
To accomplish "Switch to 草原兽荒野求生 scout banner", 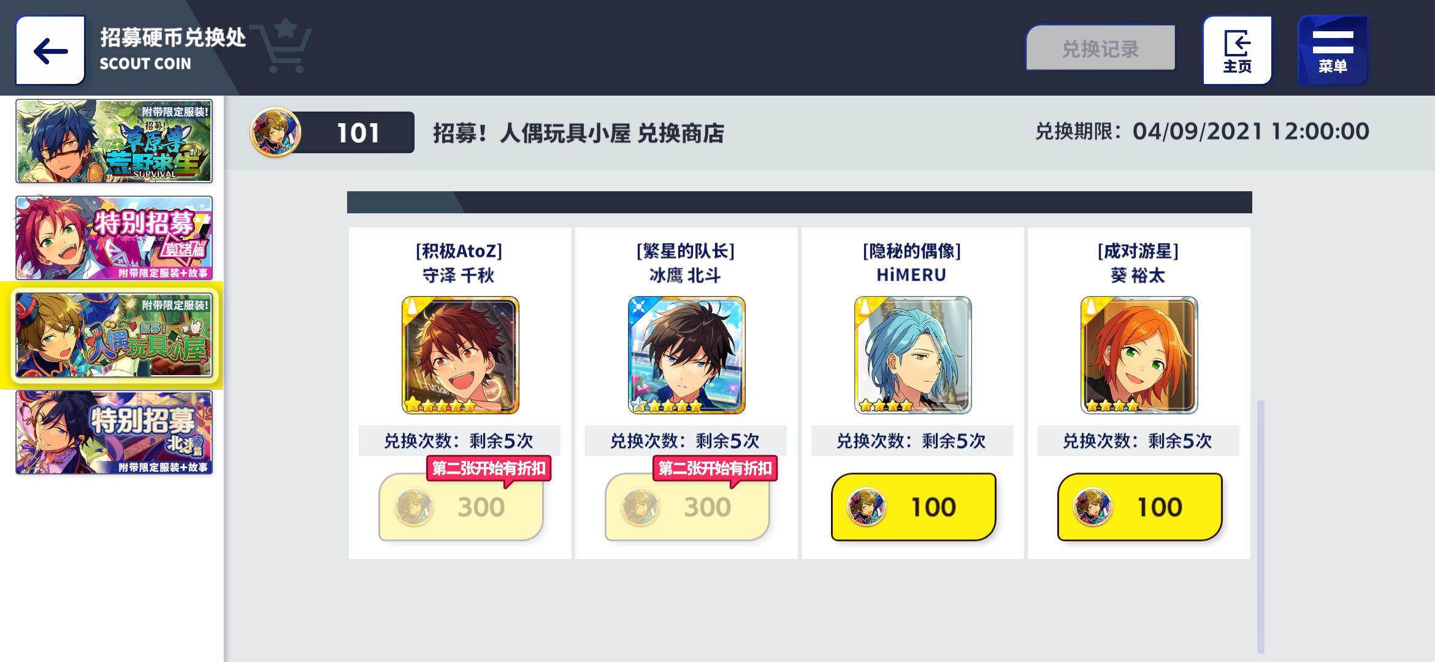I will [114, 141].
